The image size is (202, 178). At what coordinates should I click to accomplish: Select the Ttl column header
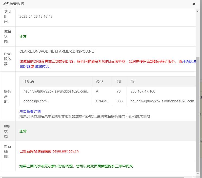(x=119, y=81)
